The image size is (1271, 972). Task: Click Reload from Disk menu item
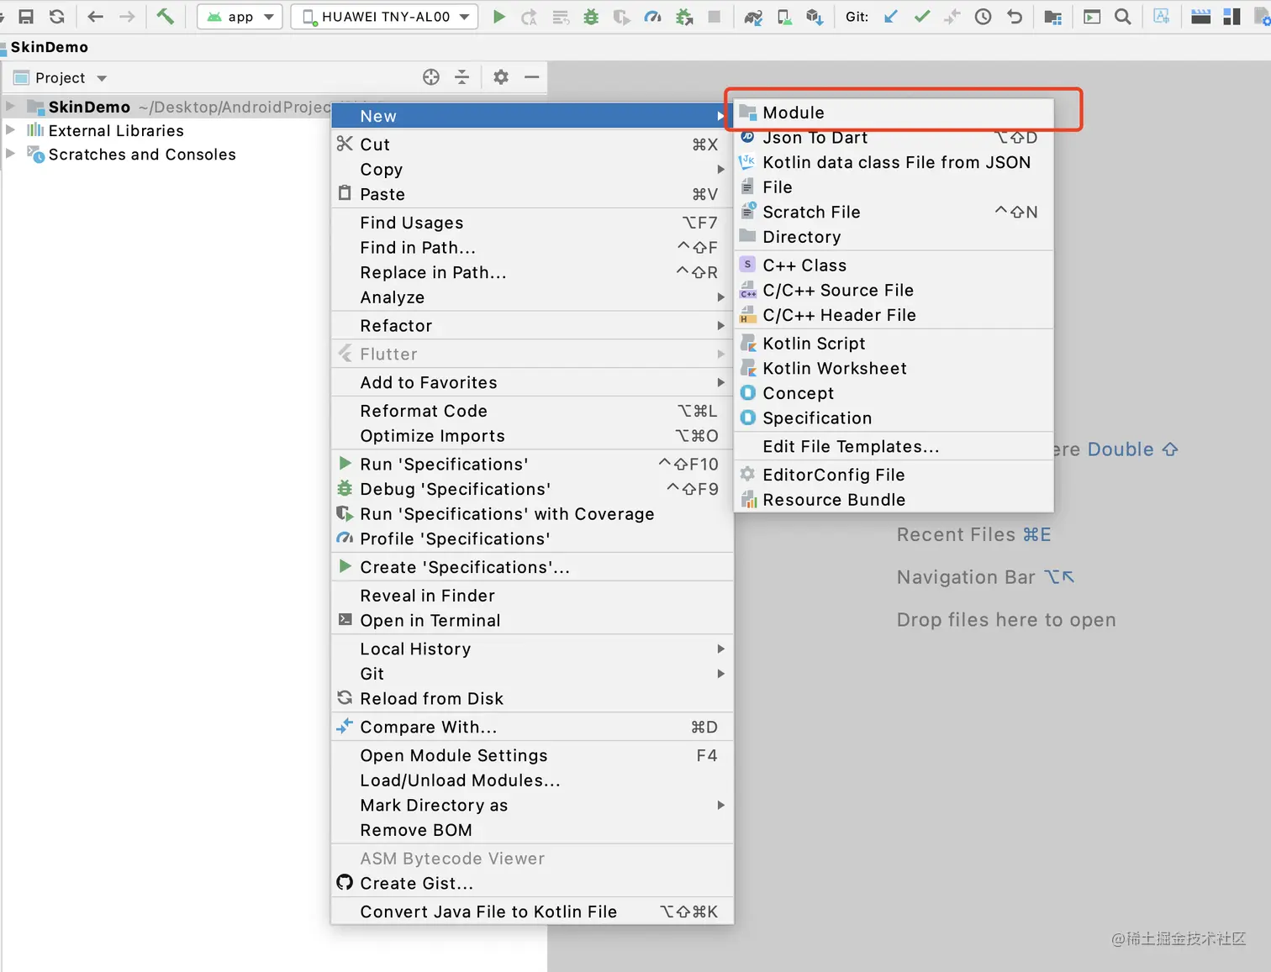pos(533,699)
